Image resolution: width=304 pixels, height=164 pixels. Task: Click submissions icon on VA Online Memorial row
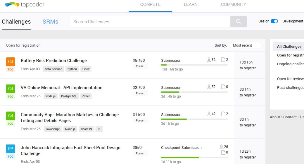tap(223, 87)
